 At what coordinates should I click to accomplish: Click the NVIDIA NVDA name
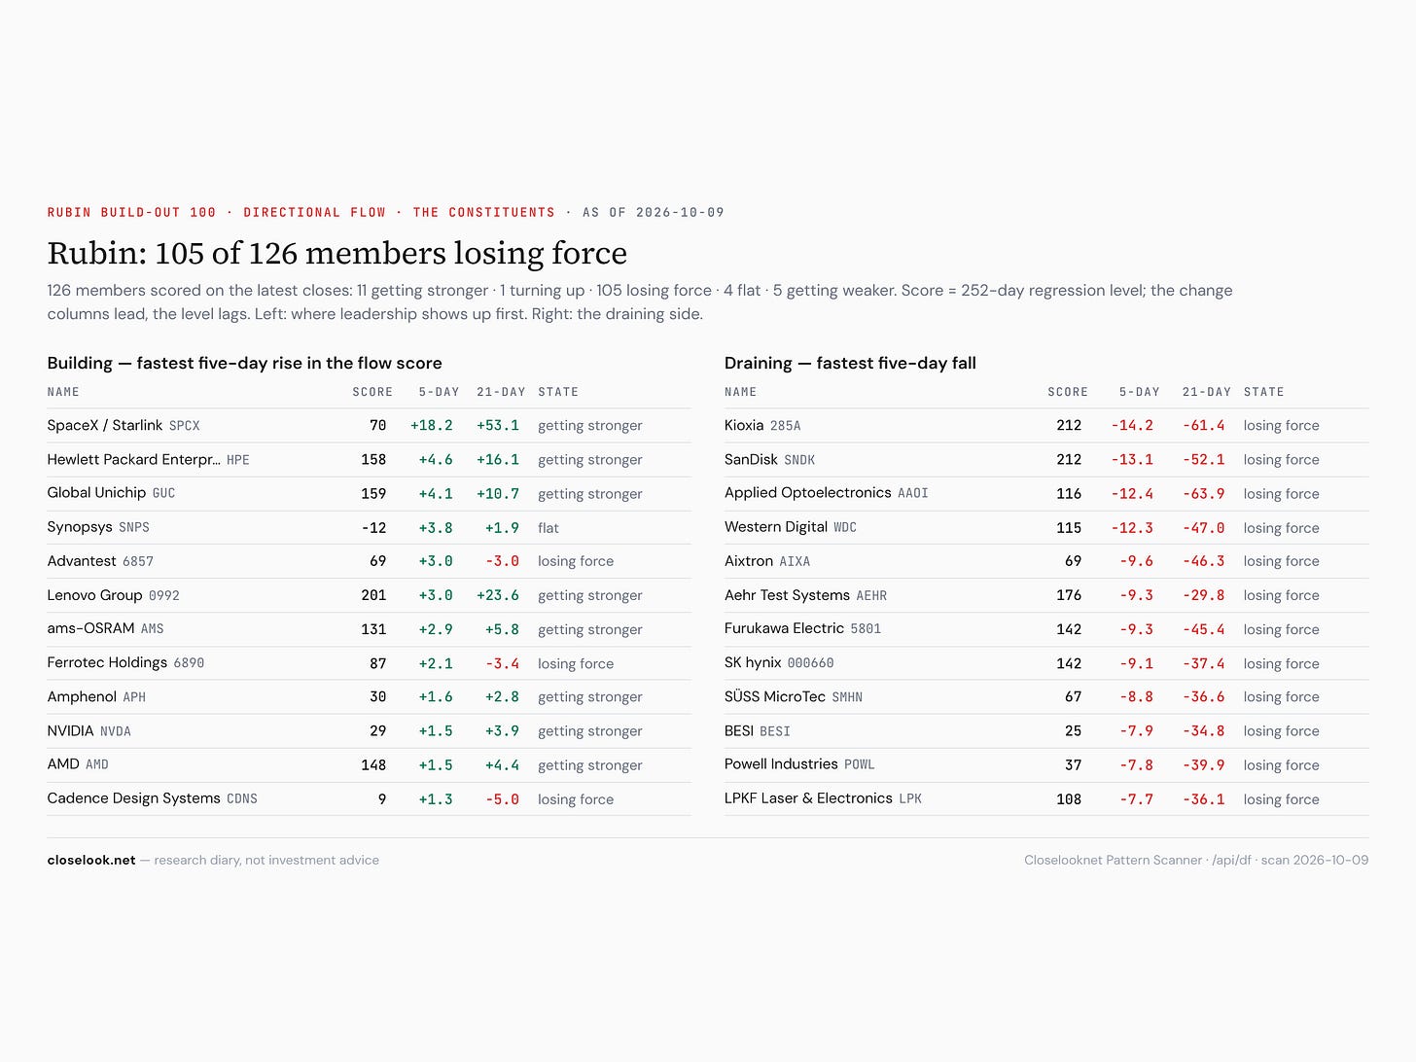[88, 731]
